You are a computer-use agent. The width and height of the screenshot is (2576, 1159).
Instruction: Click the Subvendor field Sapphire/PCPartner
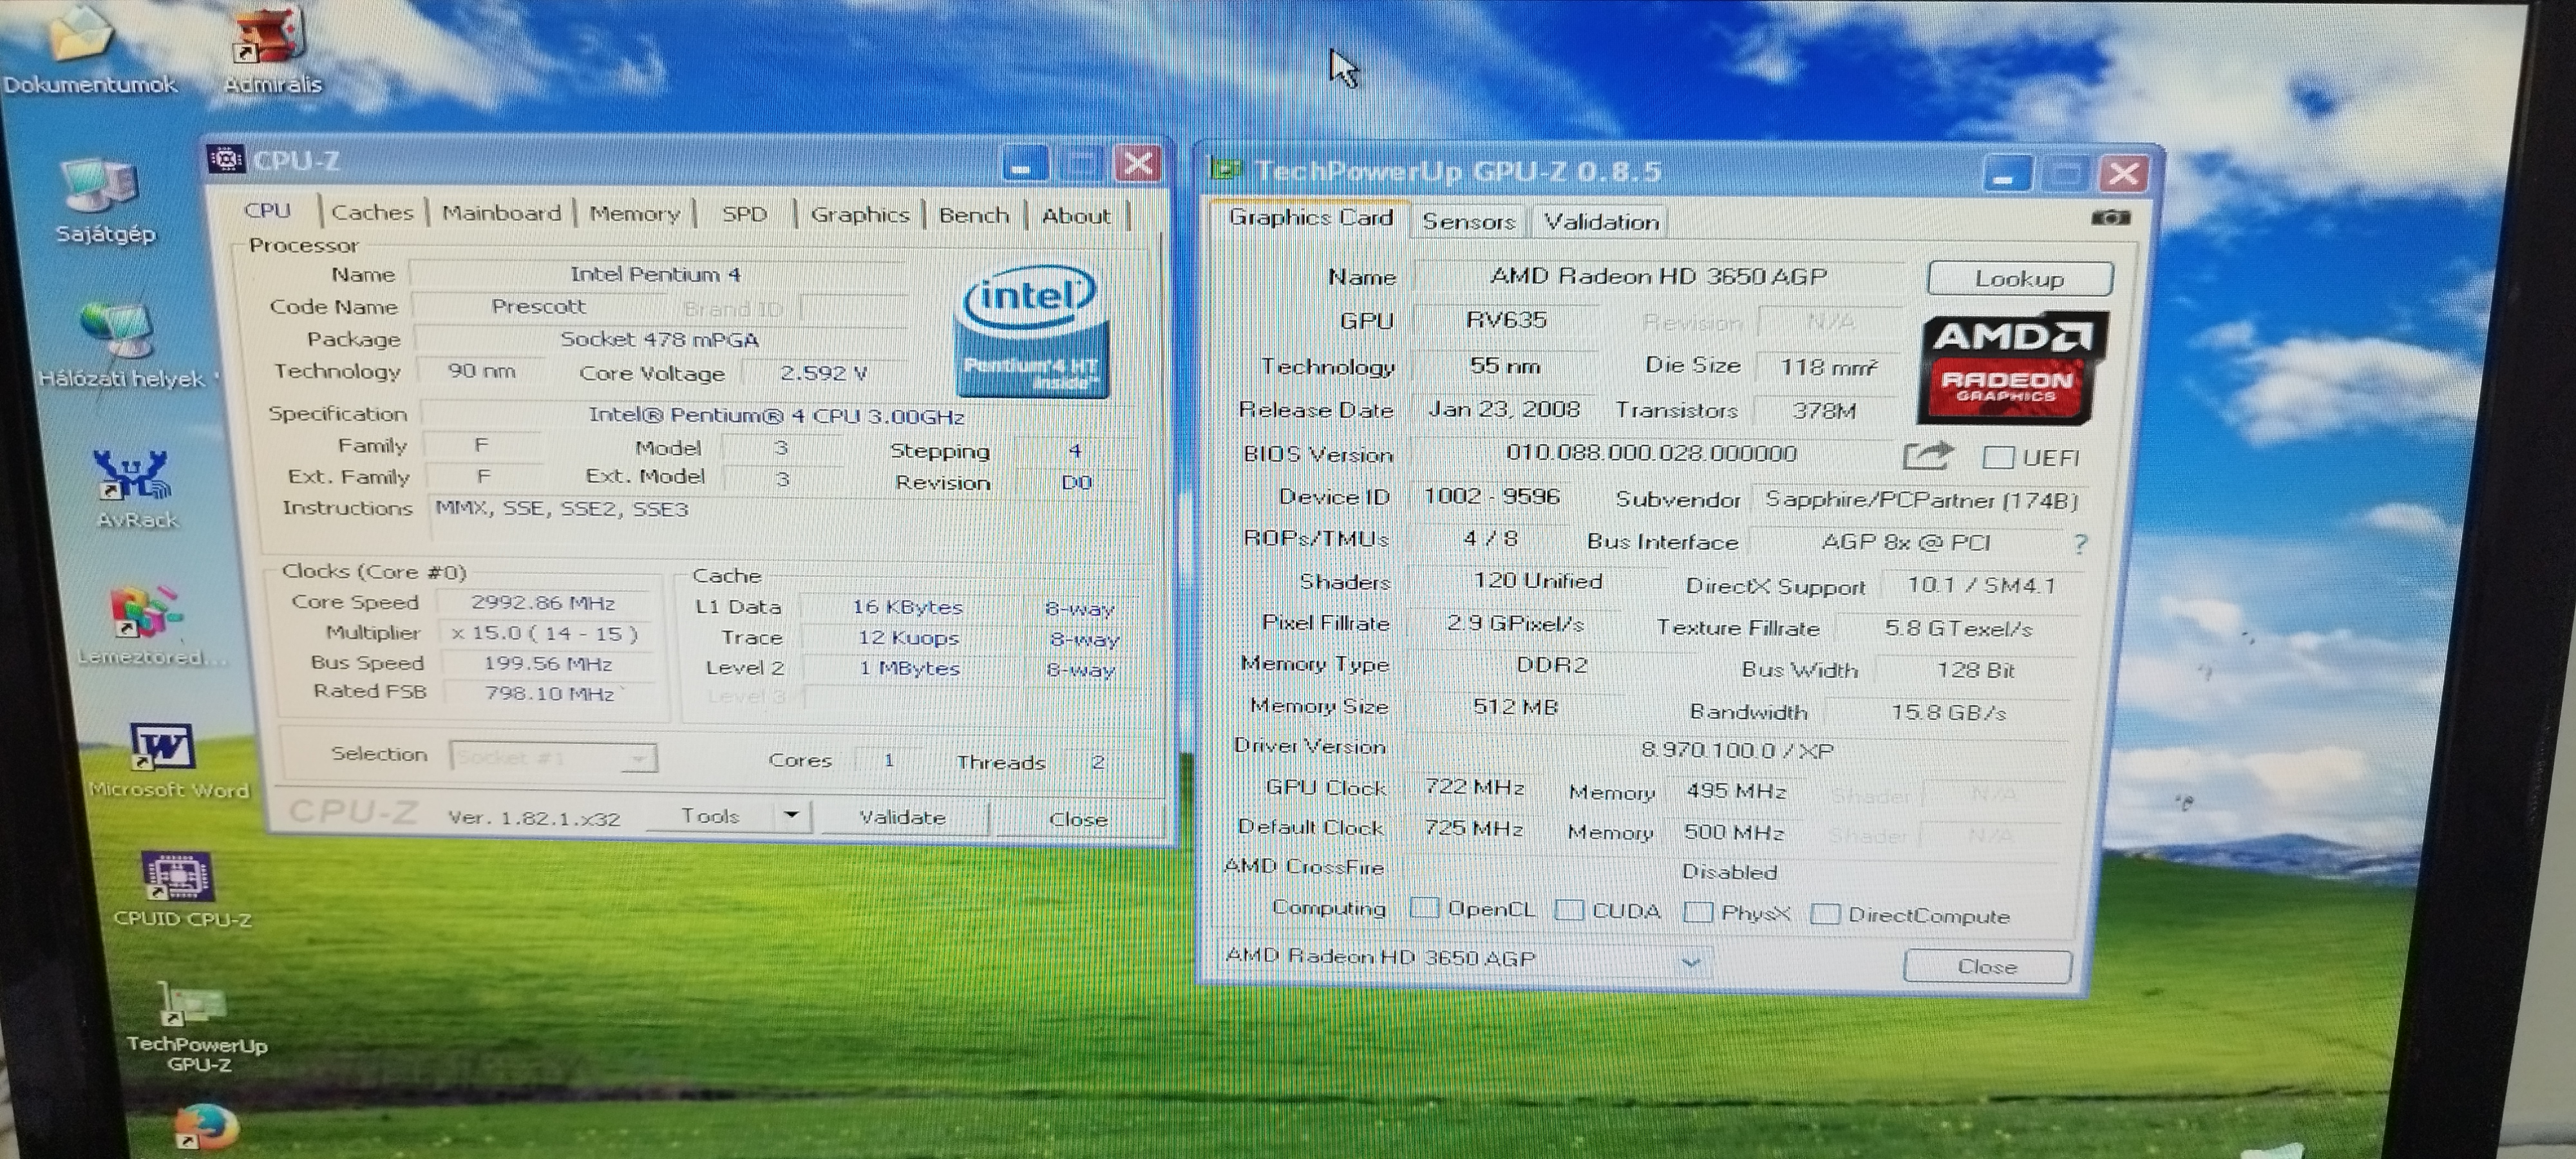point(1920,500)
